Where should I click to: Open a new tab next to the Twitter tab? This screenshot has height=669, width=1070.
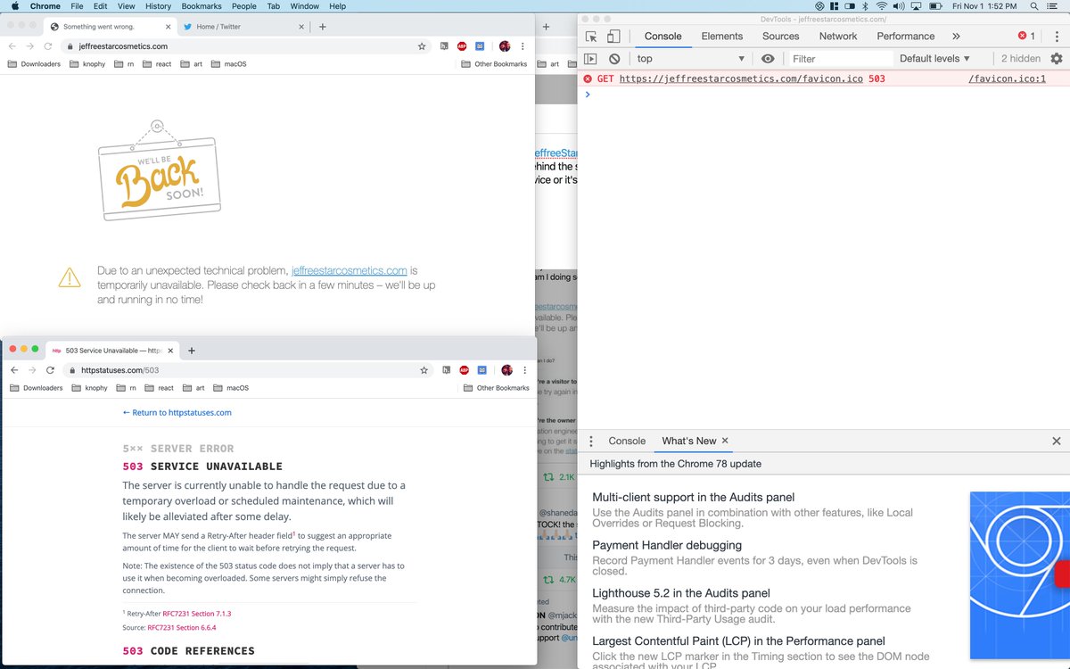pos(322,27)
